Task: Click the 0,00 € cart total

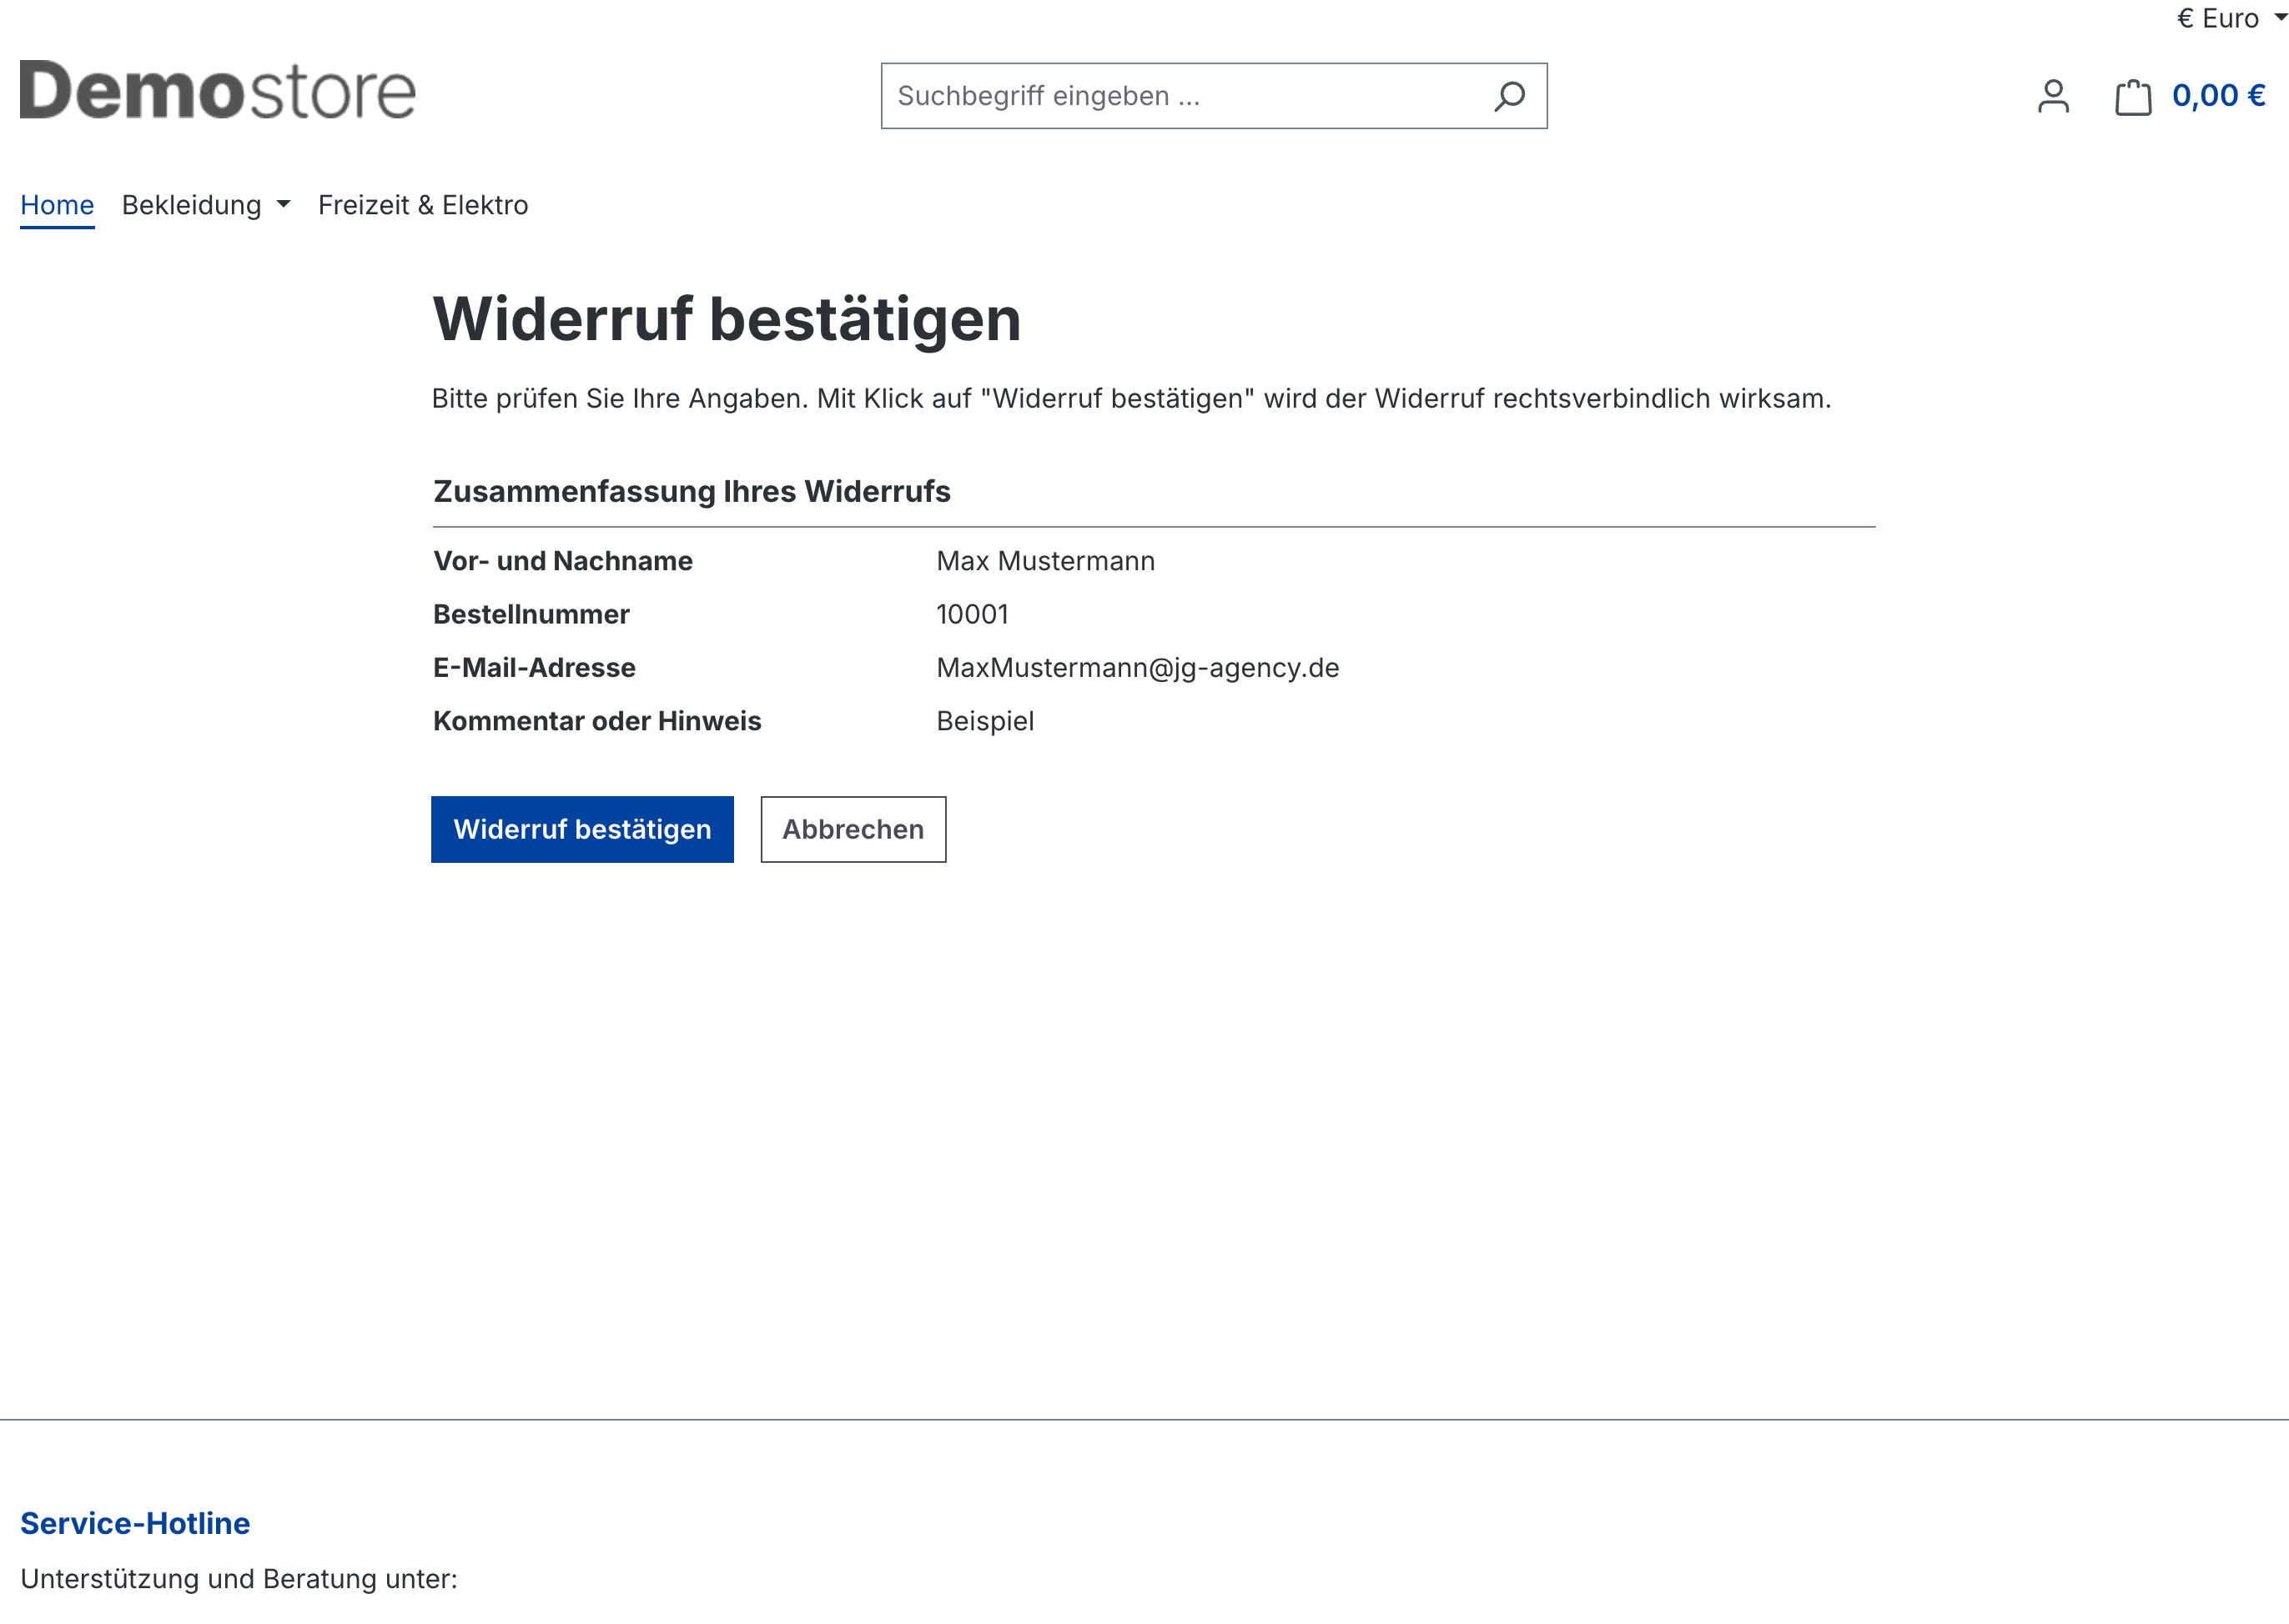Action: coord(2218,96)
